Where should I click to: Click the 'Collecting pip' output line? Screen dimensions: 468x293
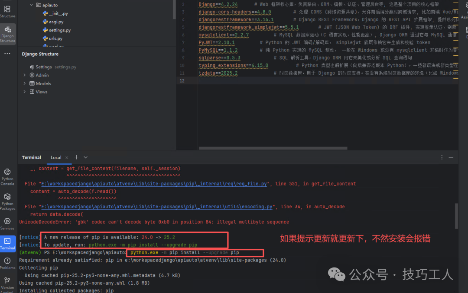(x=39, y=268)
